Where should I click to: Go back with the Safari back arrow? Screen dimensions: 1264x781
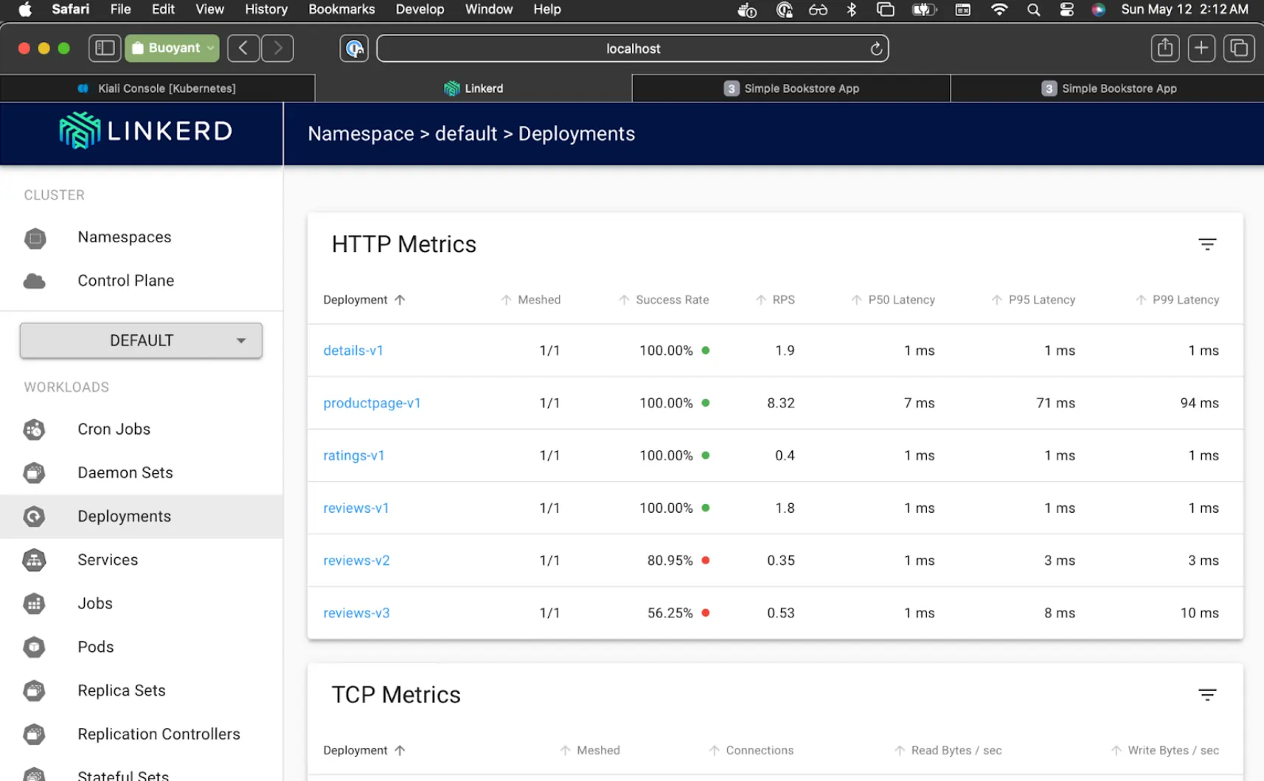[x=243, y=48]
